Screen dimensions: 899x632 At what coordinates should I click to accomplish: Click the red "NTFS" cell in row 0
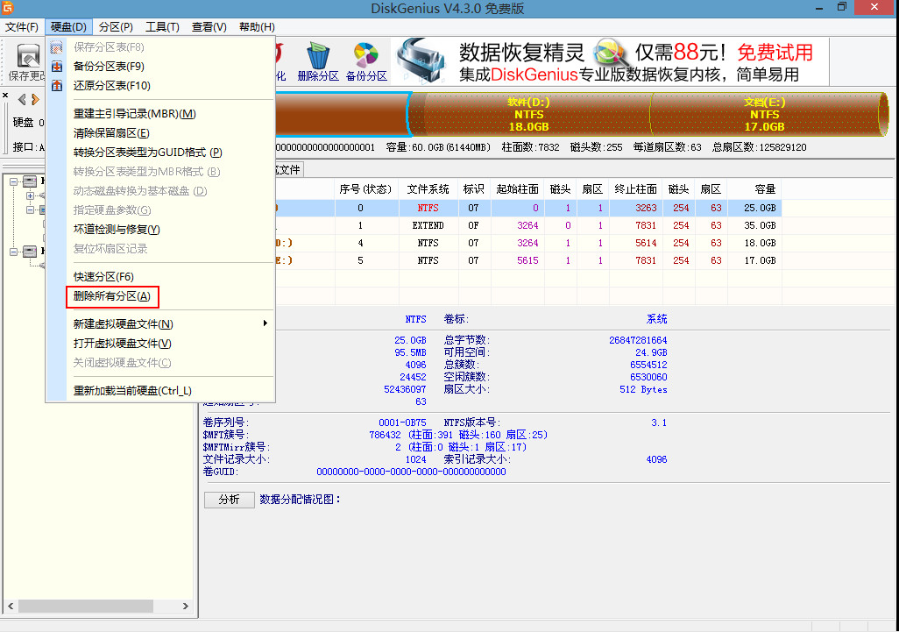click(428, 208)
